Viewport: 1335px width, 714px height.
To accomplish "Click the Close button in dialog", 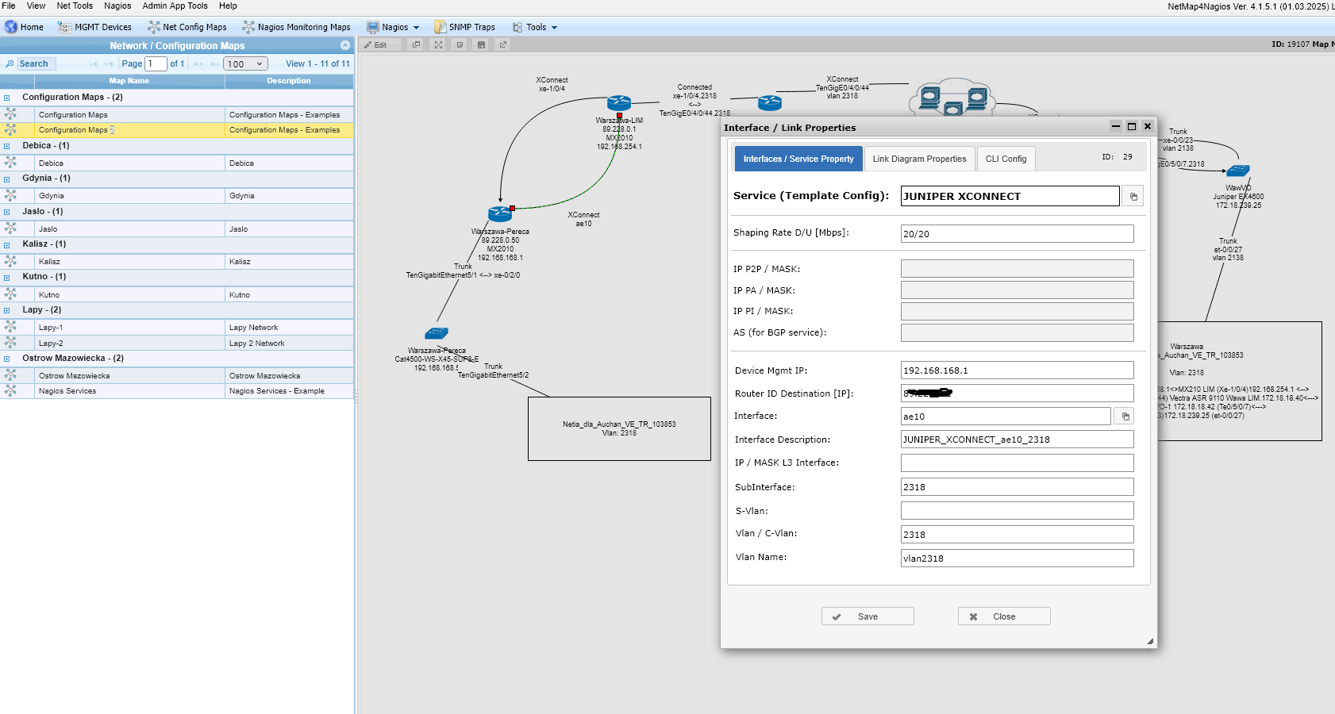I will click(1004, 616).
